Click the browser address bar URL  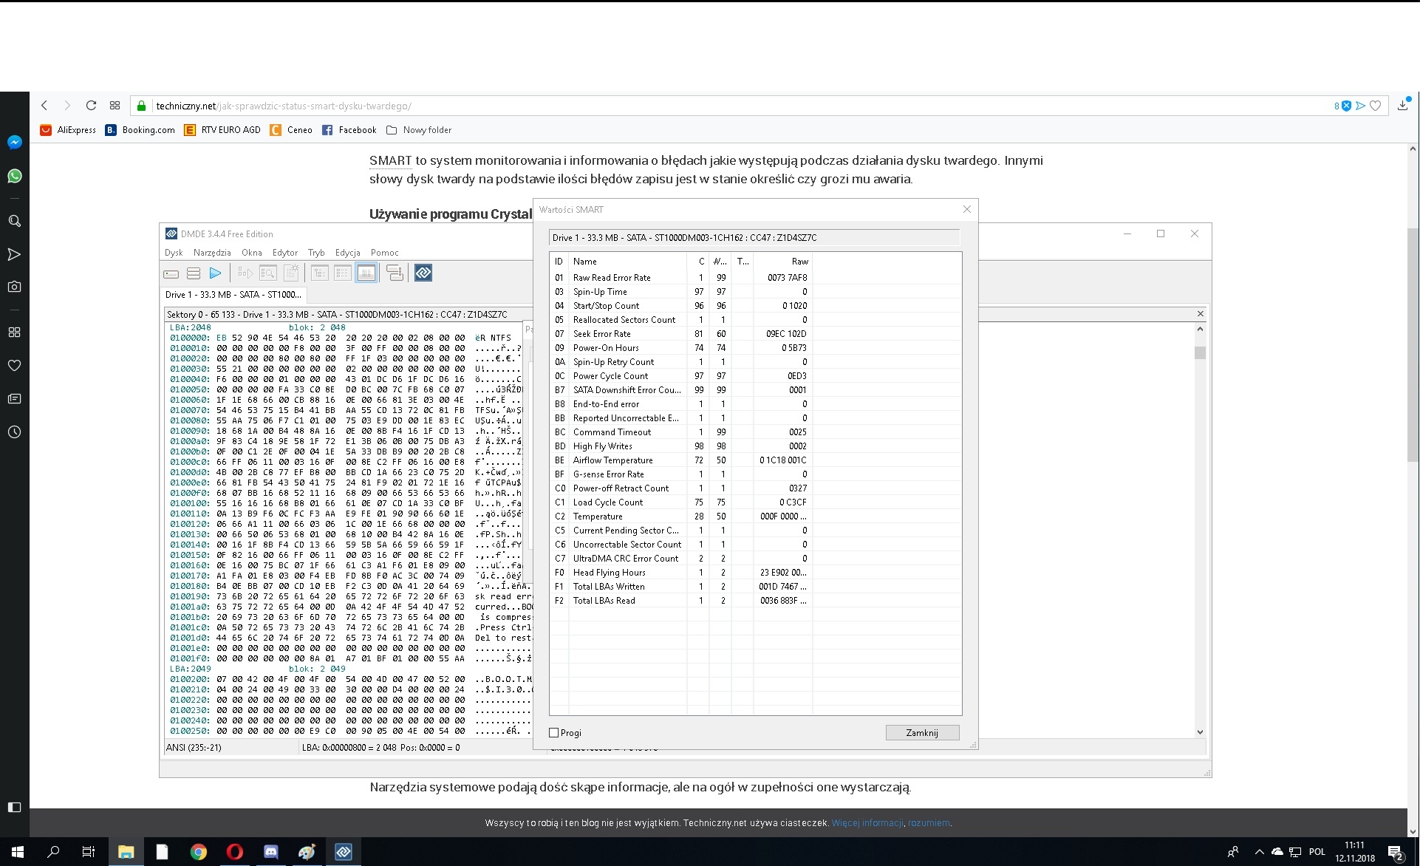click(284, 106)
